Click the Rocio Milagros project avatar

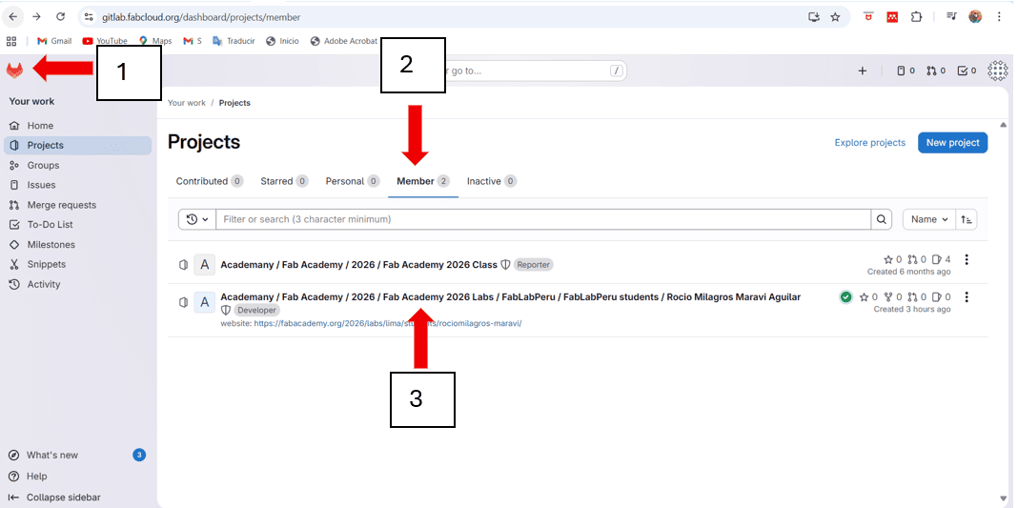coord(205,302)
